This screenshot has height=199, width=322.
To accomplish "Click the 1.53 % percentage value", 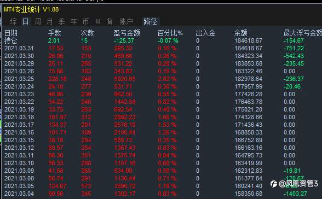I will tap(167, 125).
